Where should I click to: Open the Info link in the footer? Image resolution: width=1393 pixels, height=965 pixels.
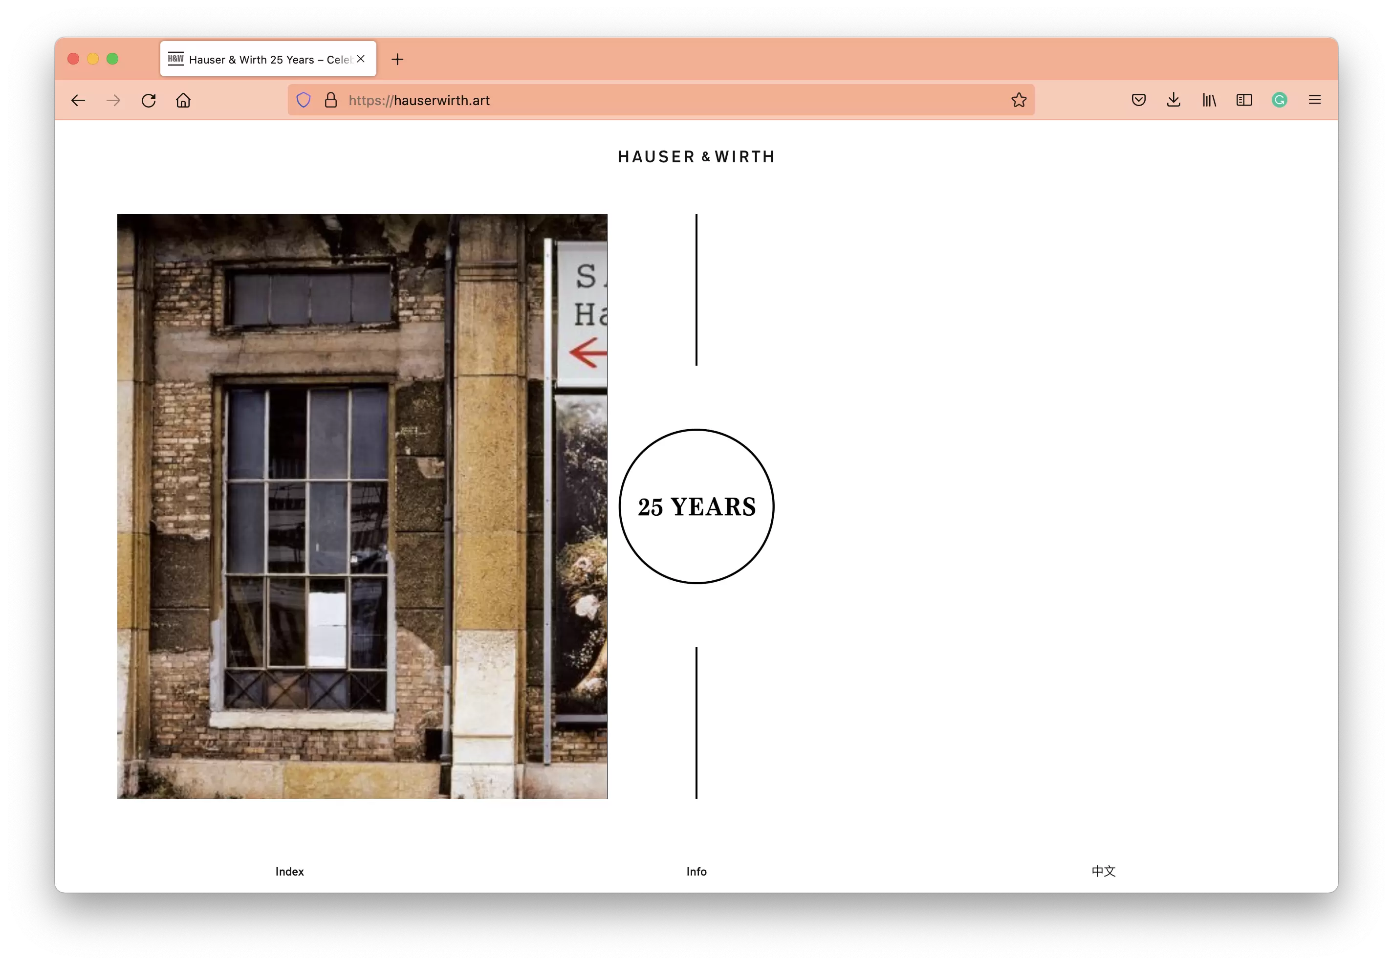pos(696,871)
